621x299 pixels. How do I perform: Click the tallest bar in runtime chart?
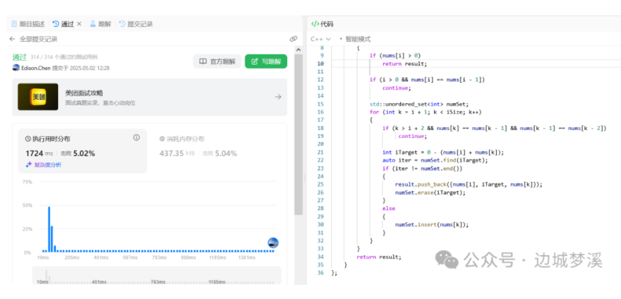click(49, 229)
